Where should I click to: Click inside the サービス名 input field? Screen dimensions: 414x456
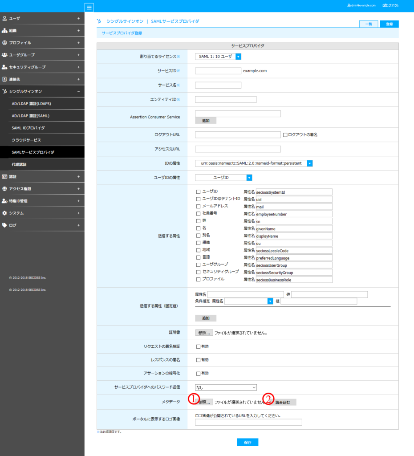point(217,85)
